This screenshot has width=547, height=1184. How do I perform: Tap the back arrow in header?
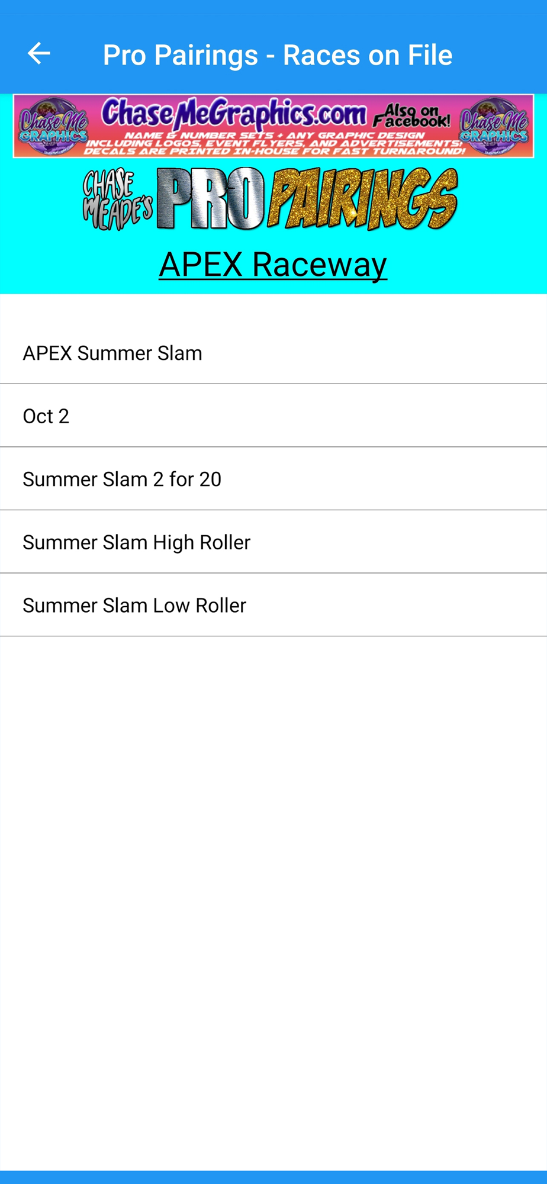[39, 54]
